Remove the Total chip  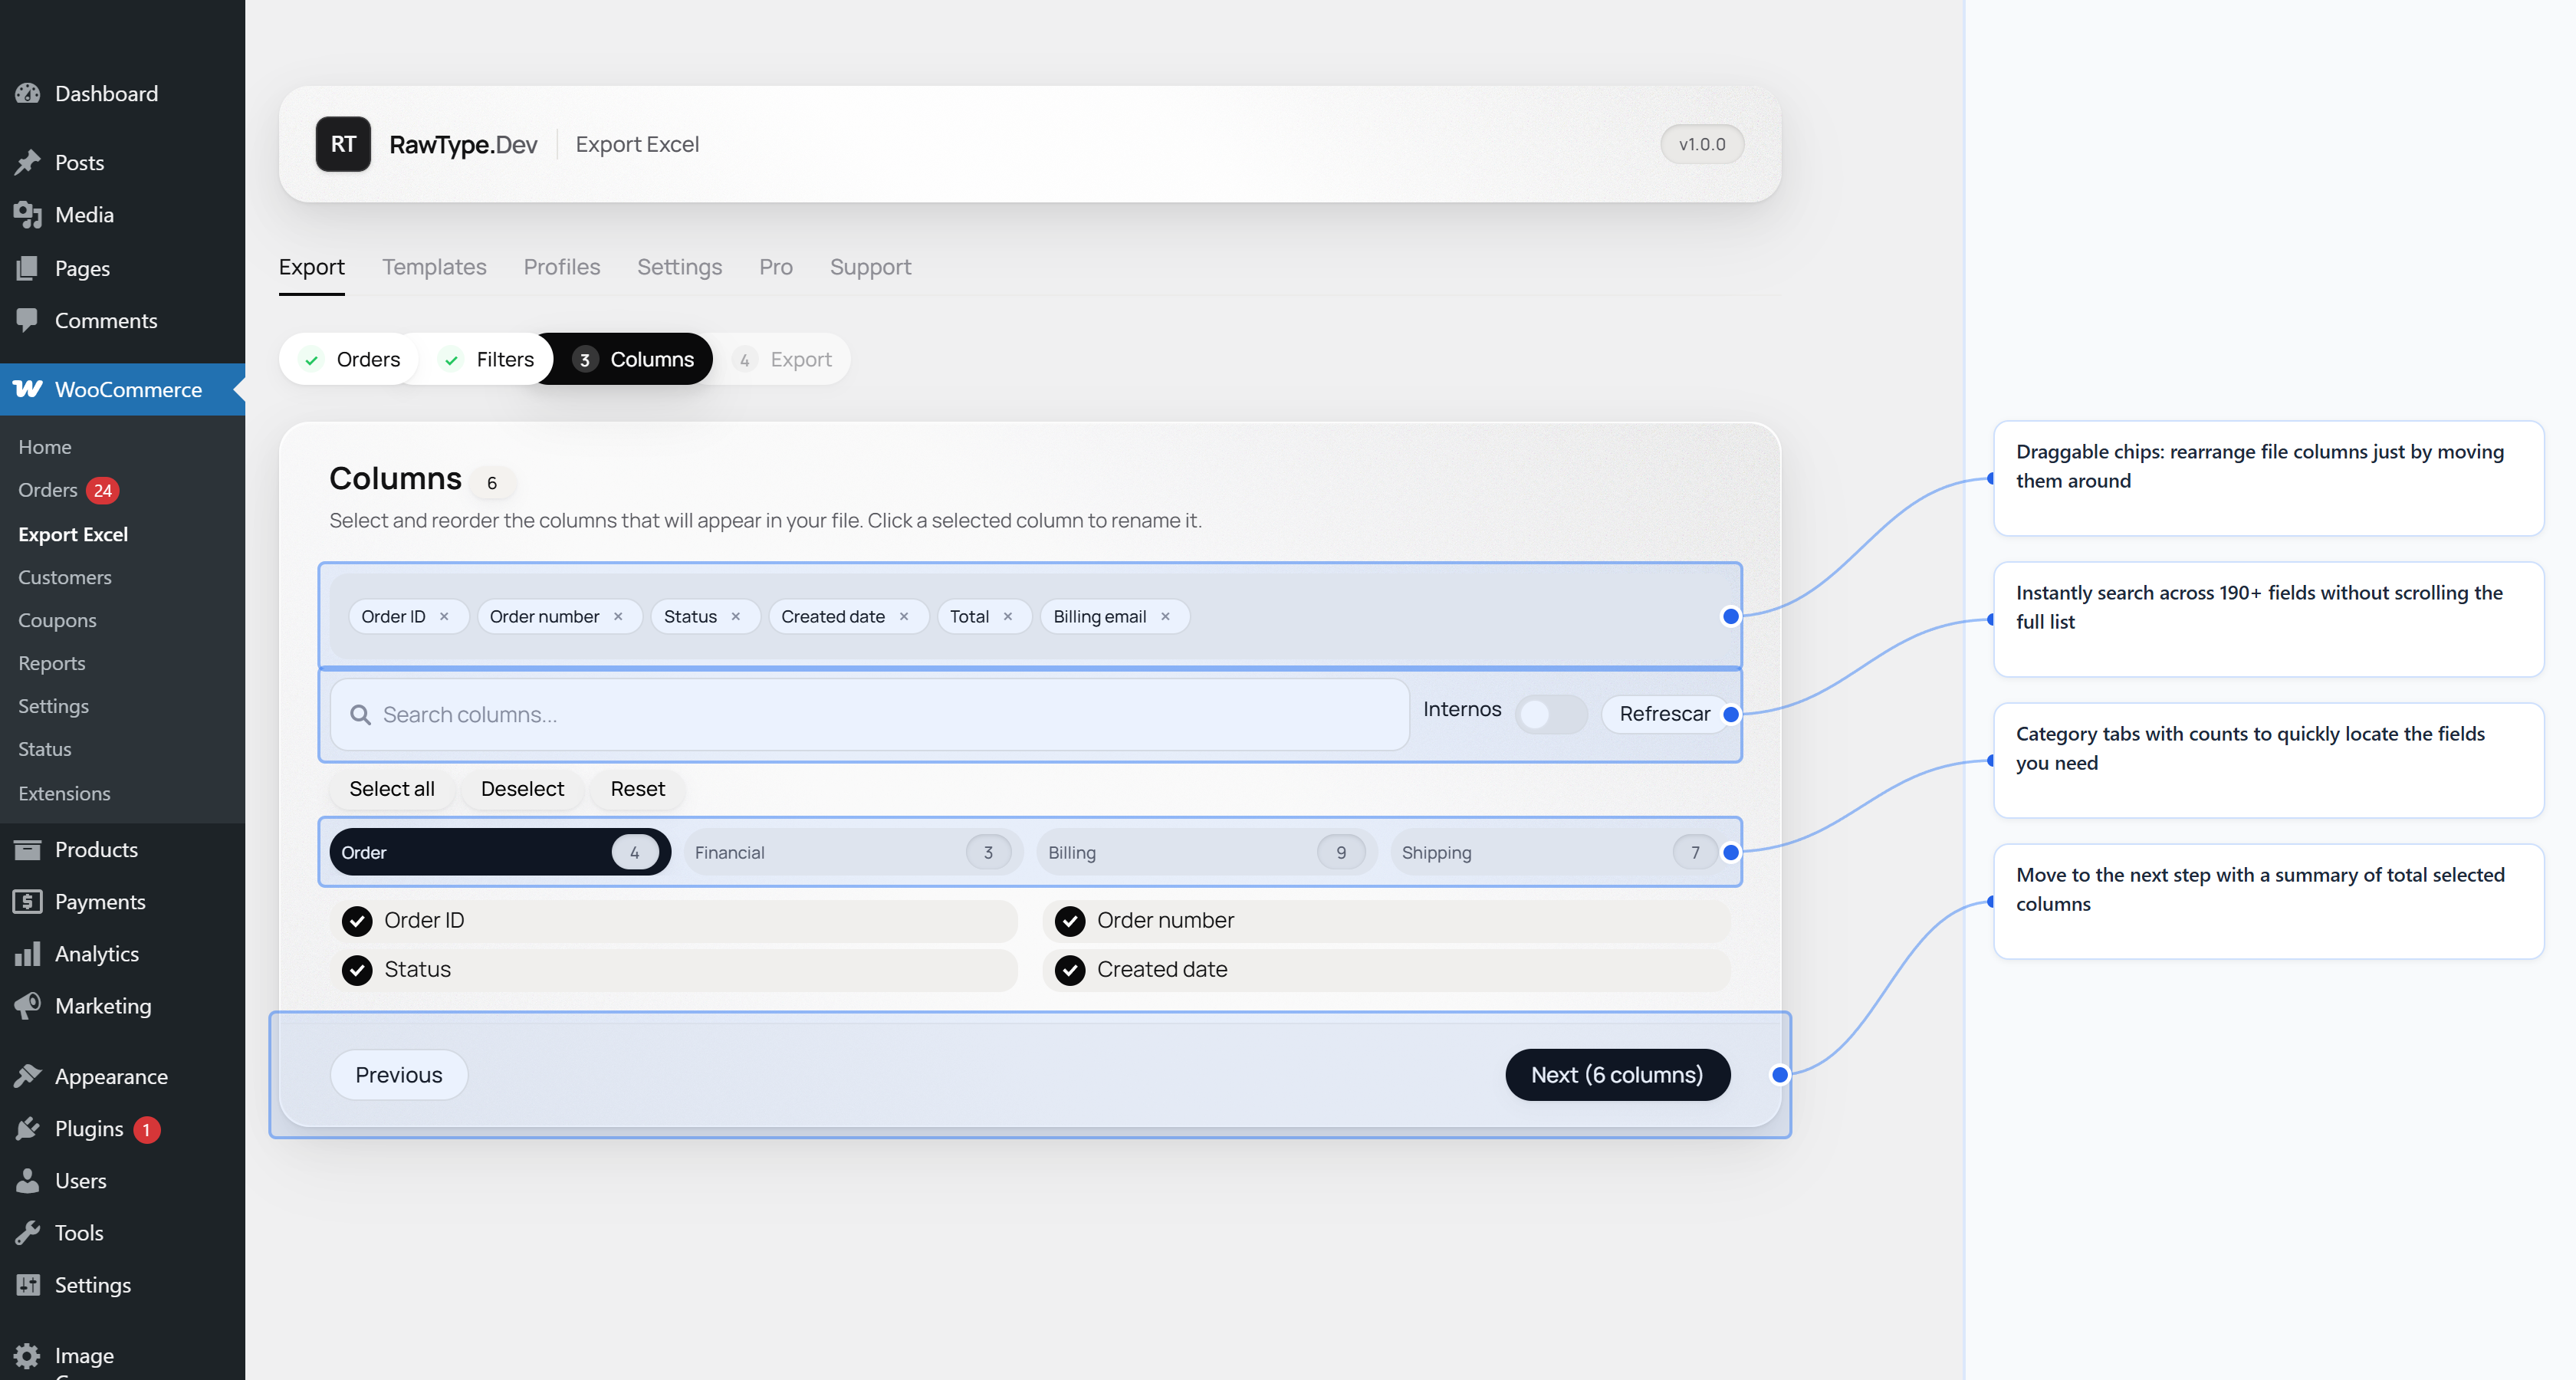click(1008, 616)
